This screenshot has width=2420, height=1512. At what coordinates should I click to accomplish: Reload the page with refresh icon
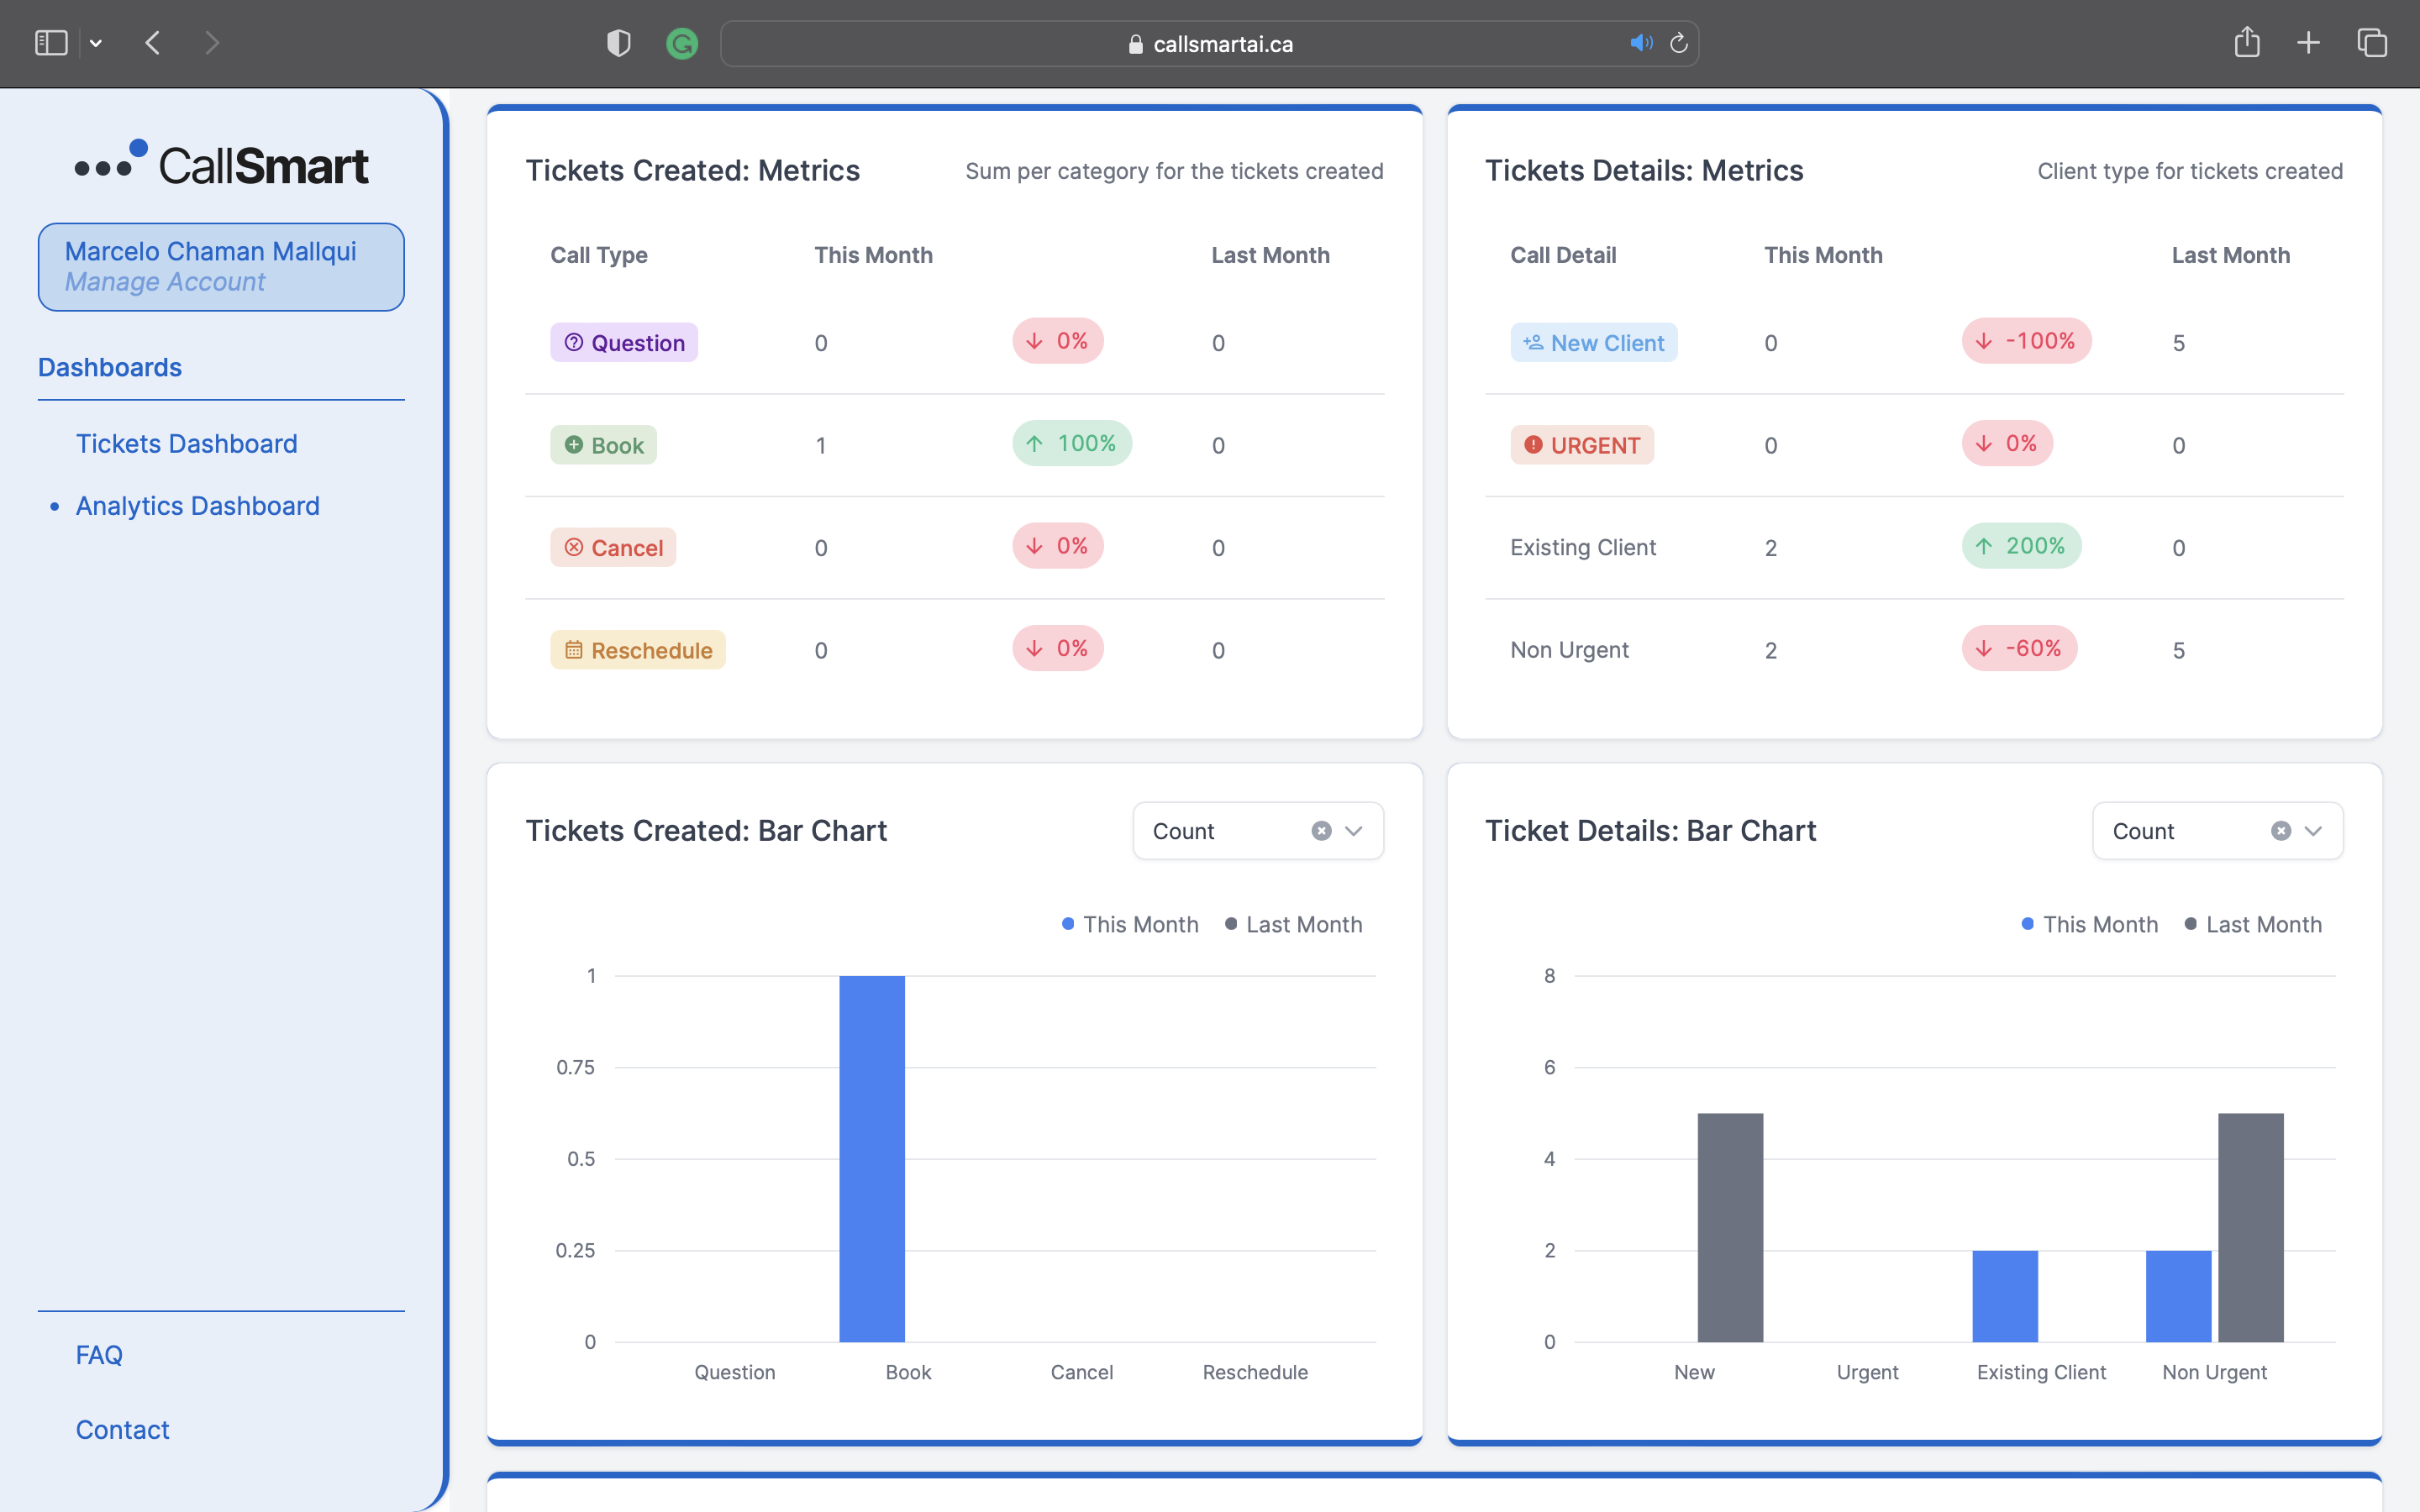coord(1679,43)
